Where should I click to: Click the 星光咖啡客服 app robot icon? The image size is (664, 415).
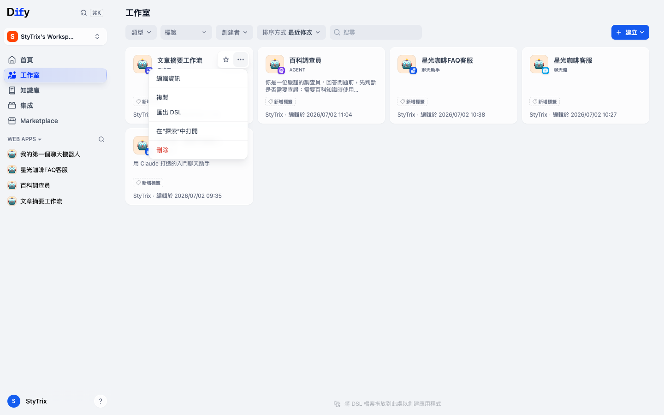[539, 64]
